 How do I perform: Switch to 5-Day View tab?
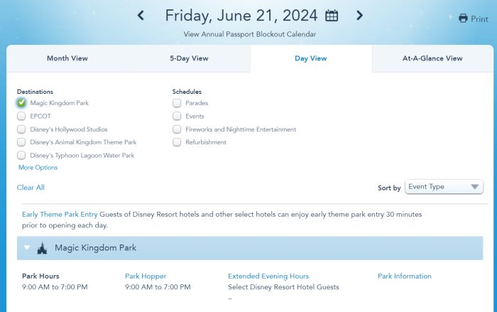pyautogui.click(x=189, y=58)
